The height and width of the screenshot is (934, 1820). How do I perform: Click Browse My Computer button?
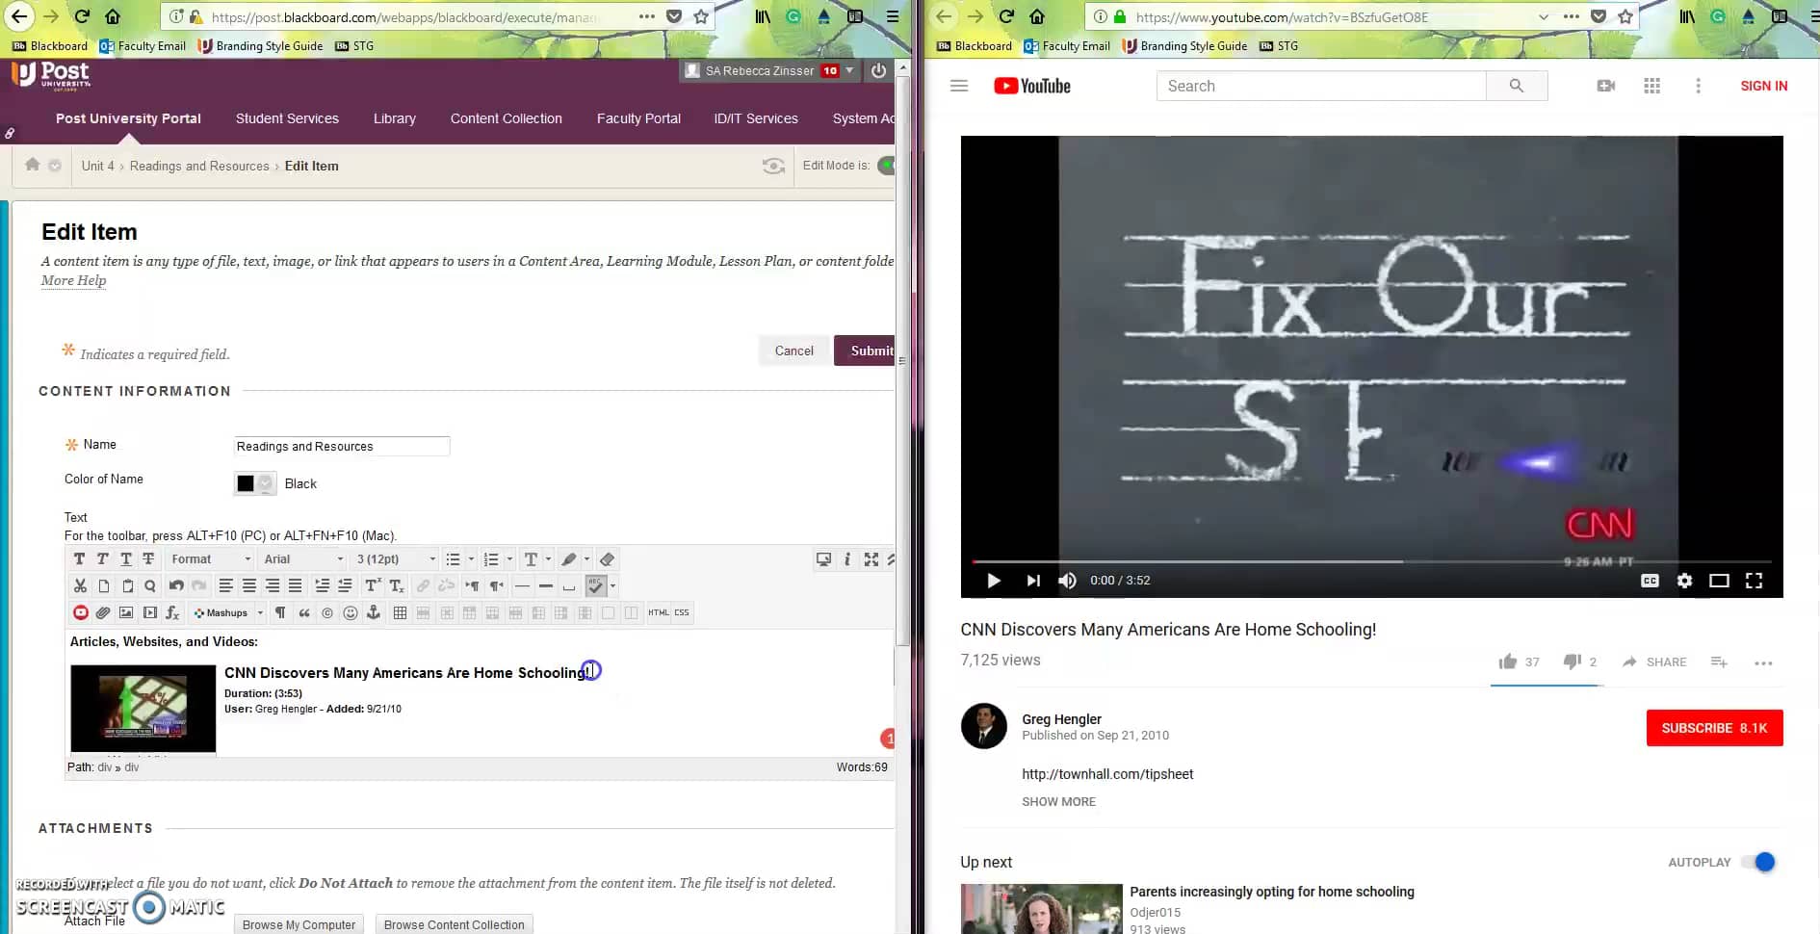click(x=299, y=924)
